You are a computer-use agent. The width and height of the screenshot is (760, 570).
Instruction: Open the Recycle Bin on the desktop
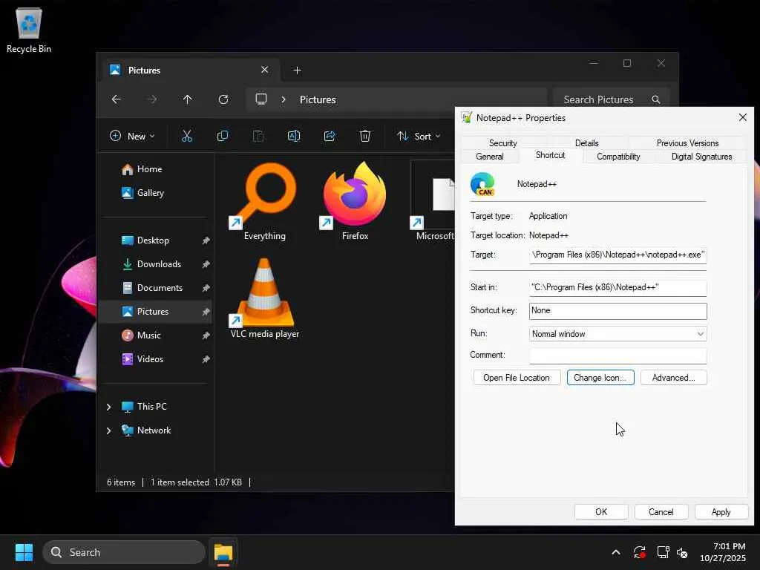(x=29, y=30)
